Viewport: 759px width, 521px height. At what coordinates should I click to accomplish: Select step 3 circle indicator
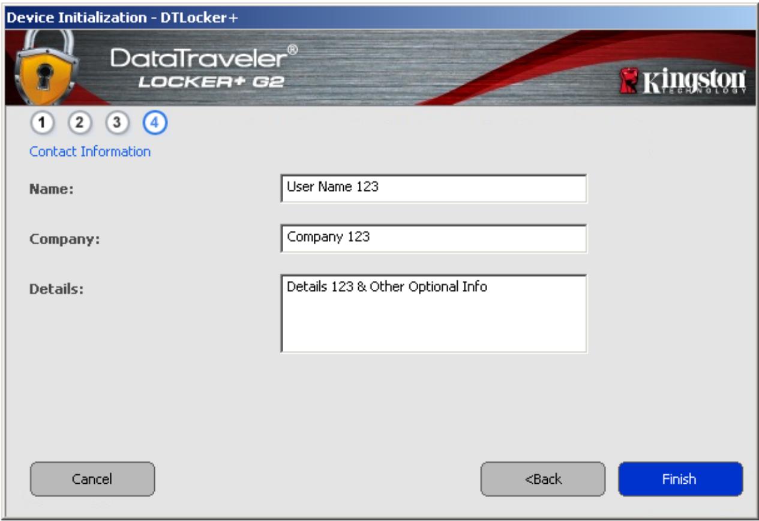coord(117,124)
